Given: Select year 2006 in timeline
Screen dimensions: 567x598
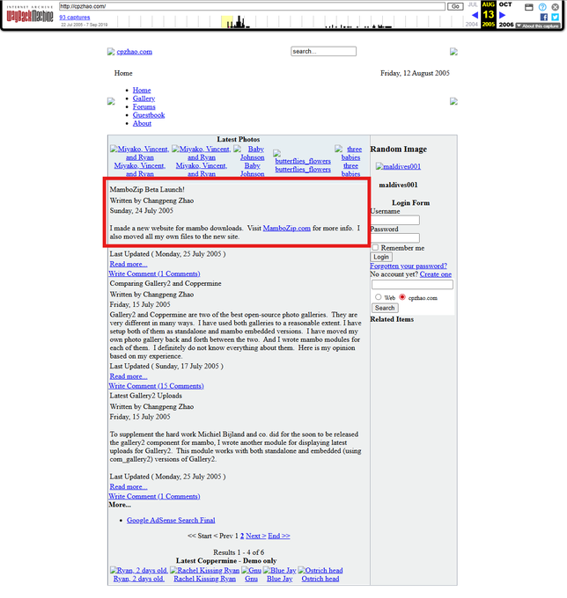Looking at the screenshot, I should (x=506, y=25).
